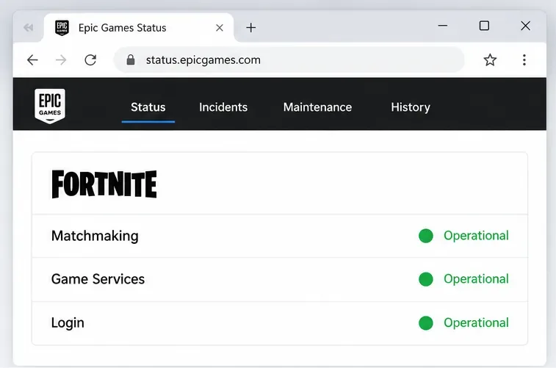Click the browser back arrow
The image size is (556, 368).
click(x=32, y=60)
